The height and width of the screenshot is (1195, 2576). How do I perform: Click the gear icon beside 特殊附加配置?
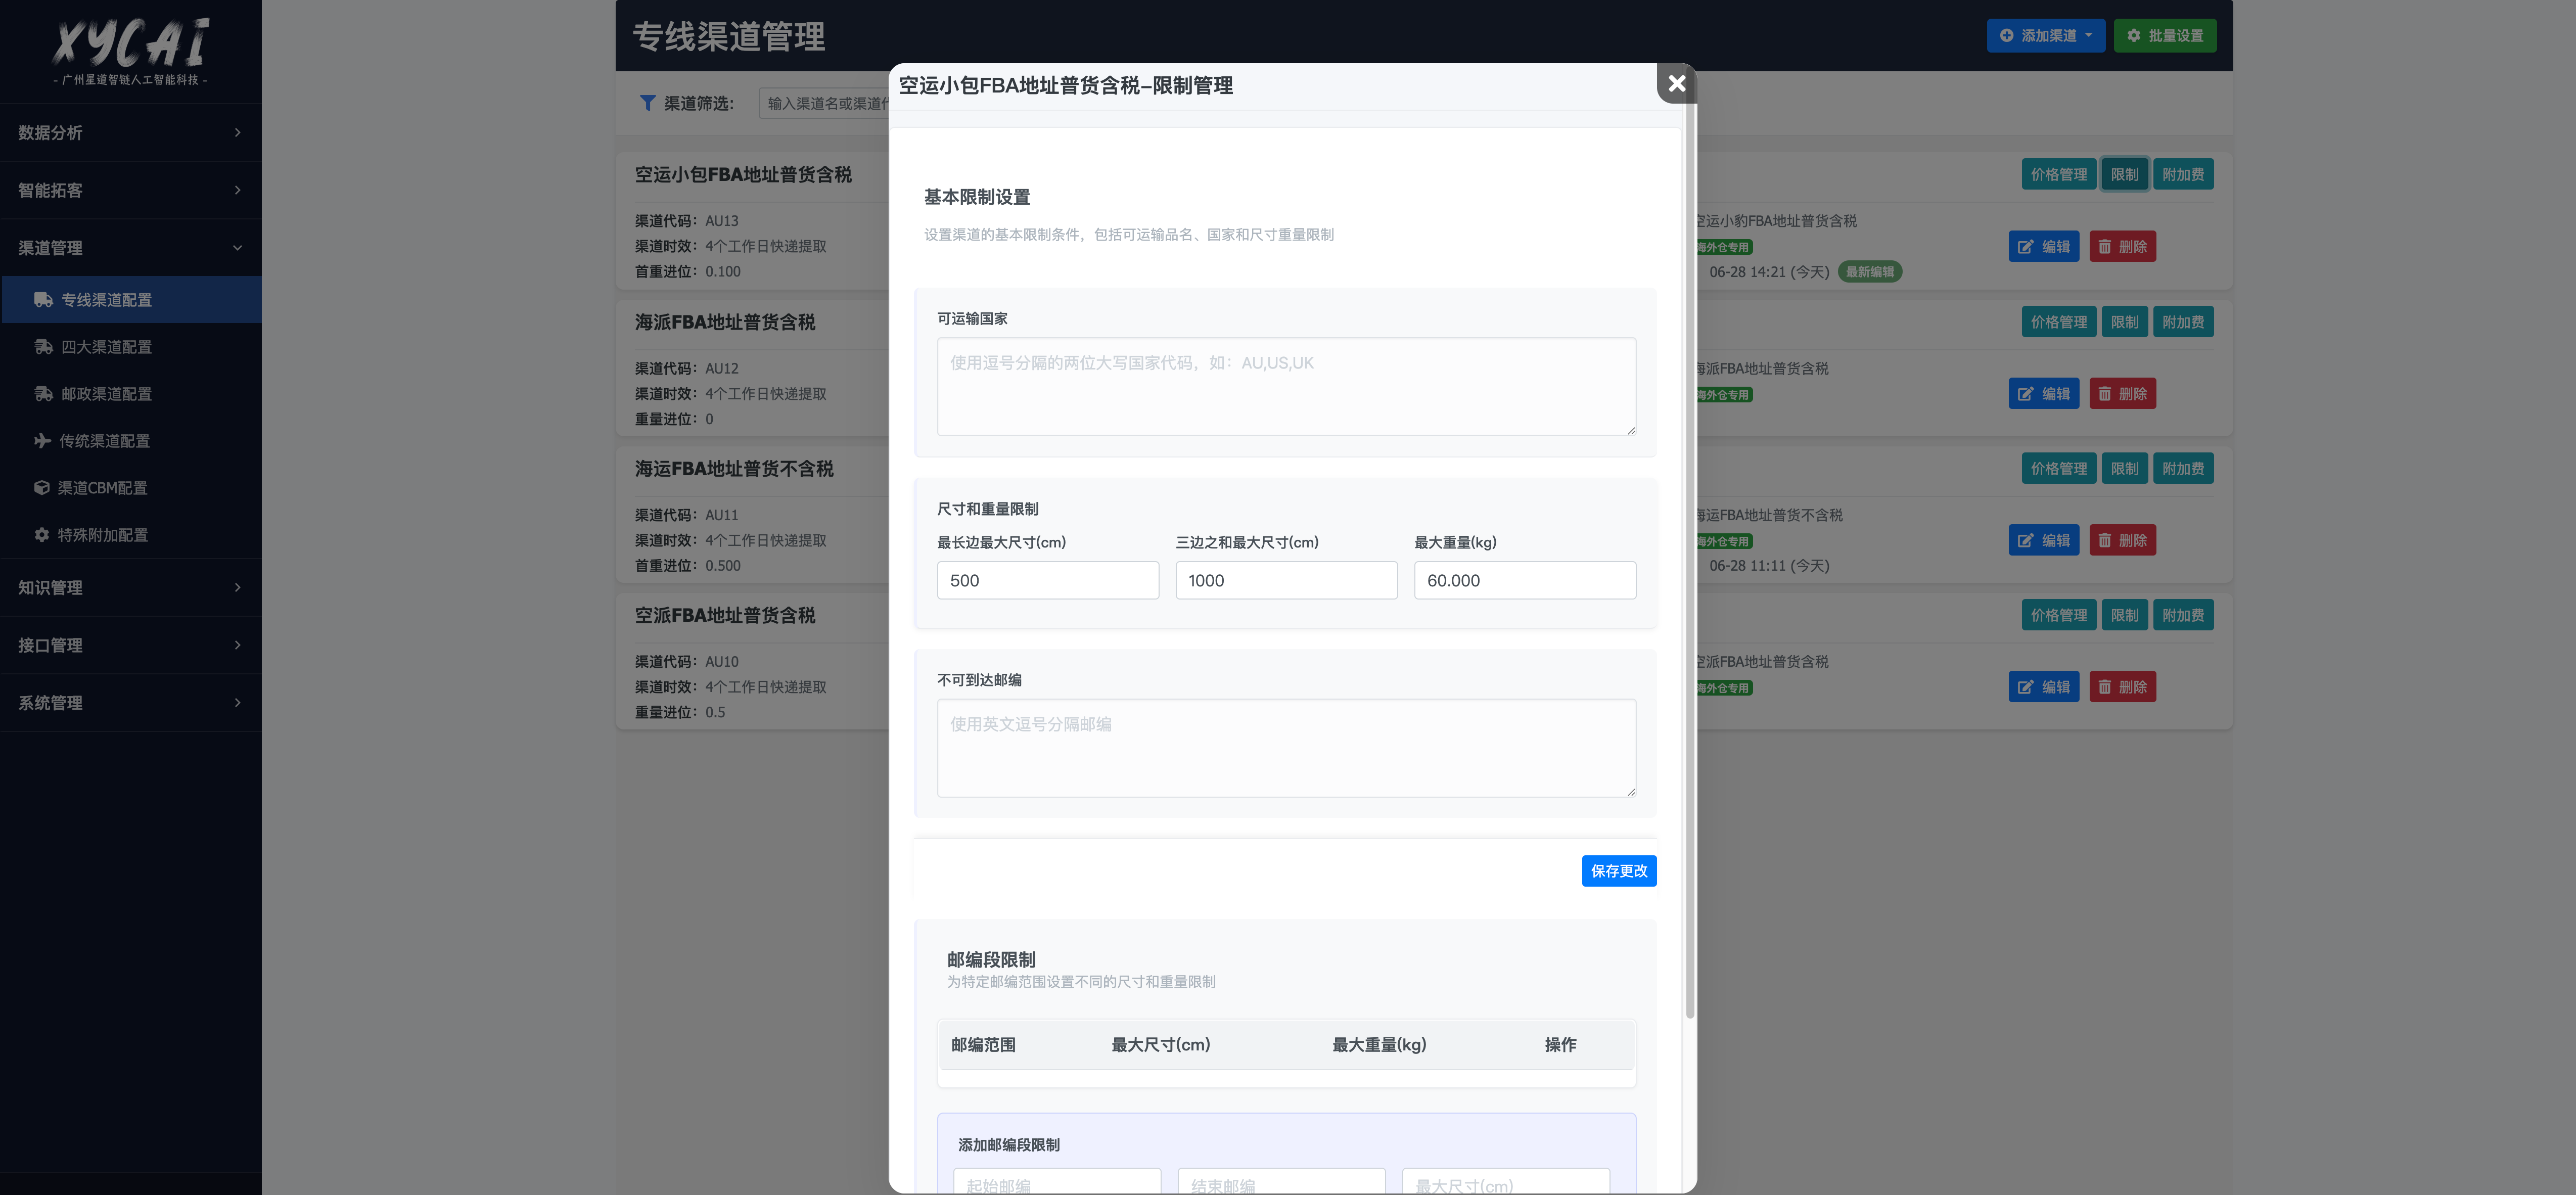coord(42,535)
